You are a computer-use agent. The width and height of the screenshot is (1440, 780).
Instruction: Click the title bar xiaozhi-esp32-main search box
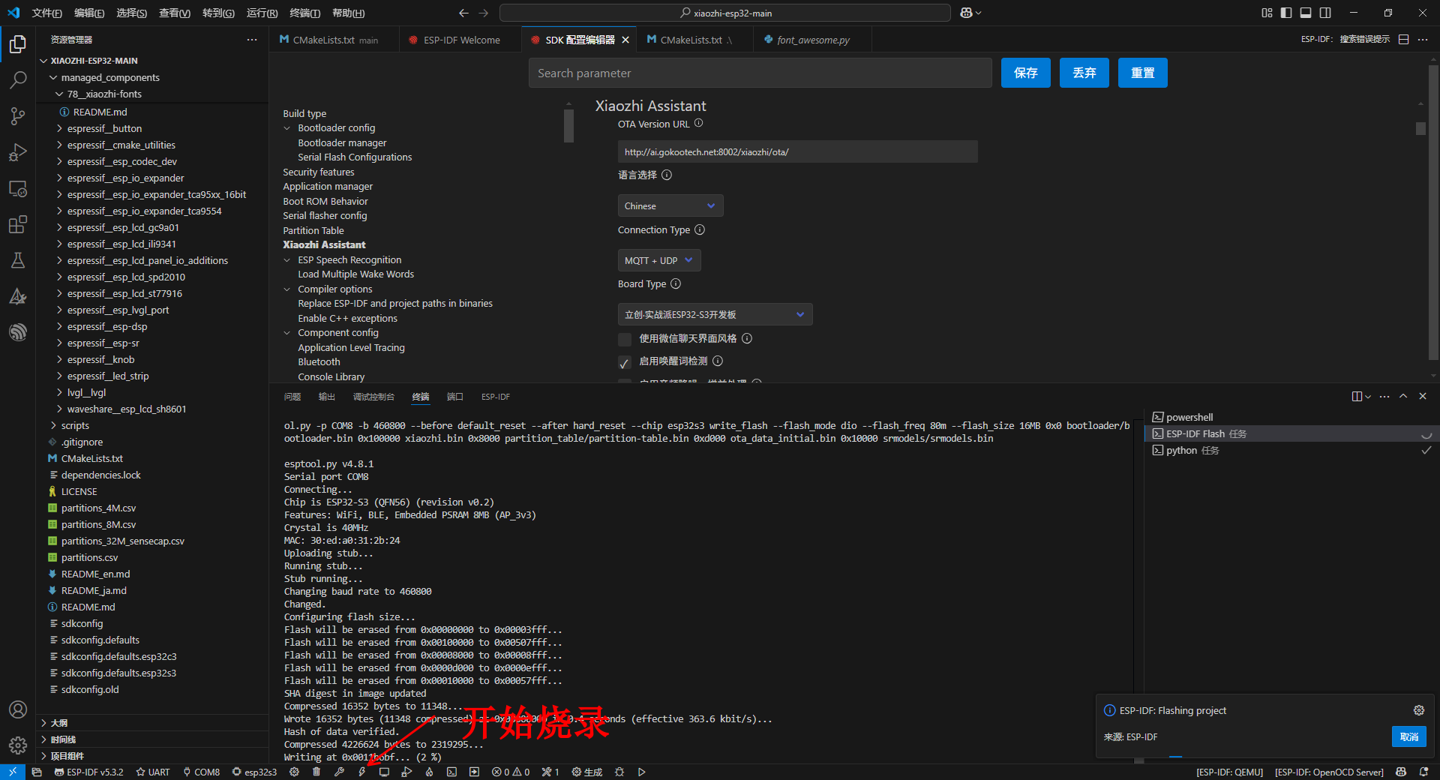[x=725, y=13]
